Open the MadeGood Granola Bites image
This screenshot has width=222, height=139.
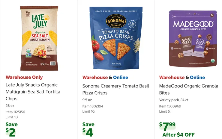[193, 38]
